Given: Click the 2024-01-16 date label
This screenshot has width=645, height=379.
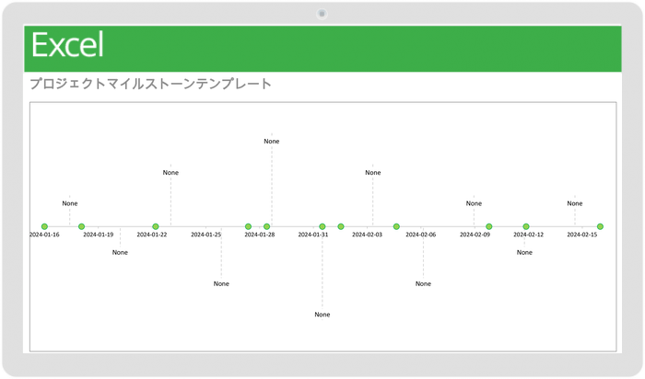Looking at the screenshot, I should pos(44,235).
